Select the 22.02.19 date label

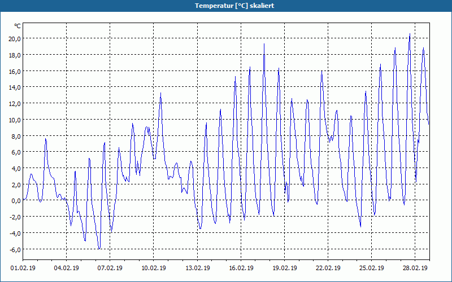[x=328, y=268]
